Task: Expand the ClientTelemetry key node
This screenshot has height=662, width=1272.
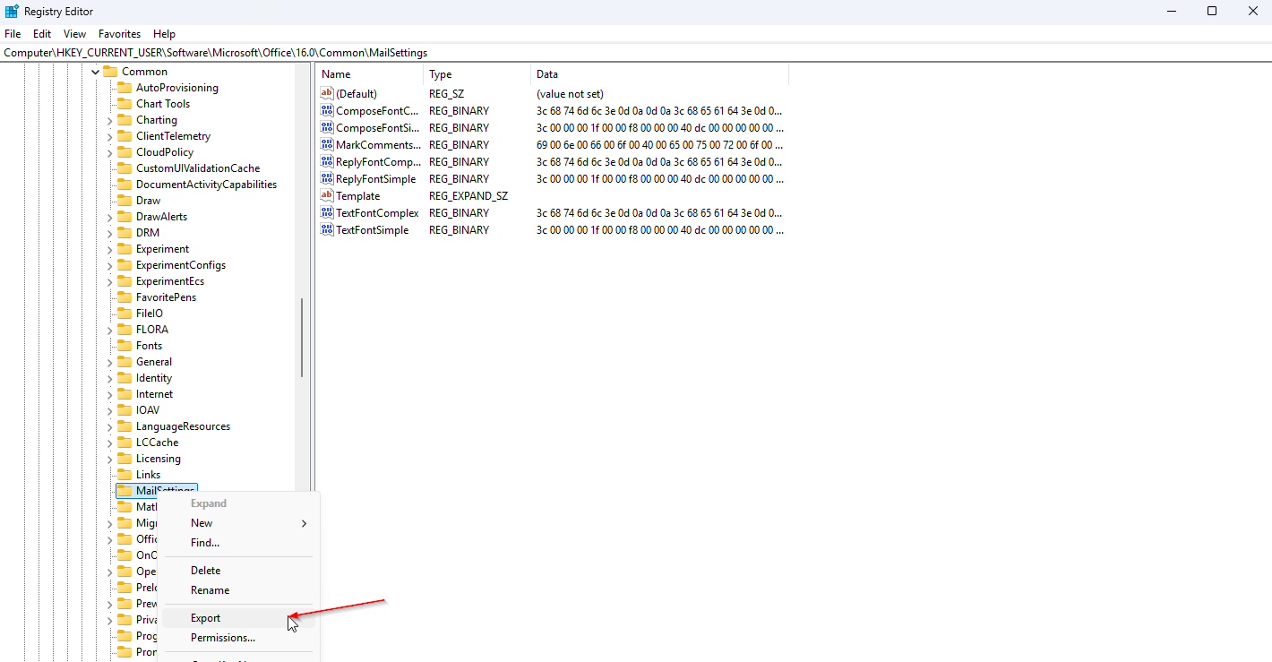Action: pyautogui.click(x=110, y=136)
